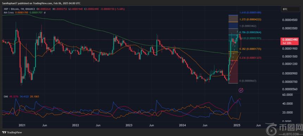Screen dimensions: 303x136
Task: Click the 2025 time axis label
Action: pos(237,125)
